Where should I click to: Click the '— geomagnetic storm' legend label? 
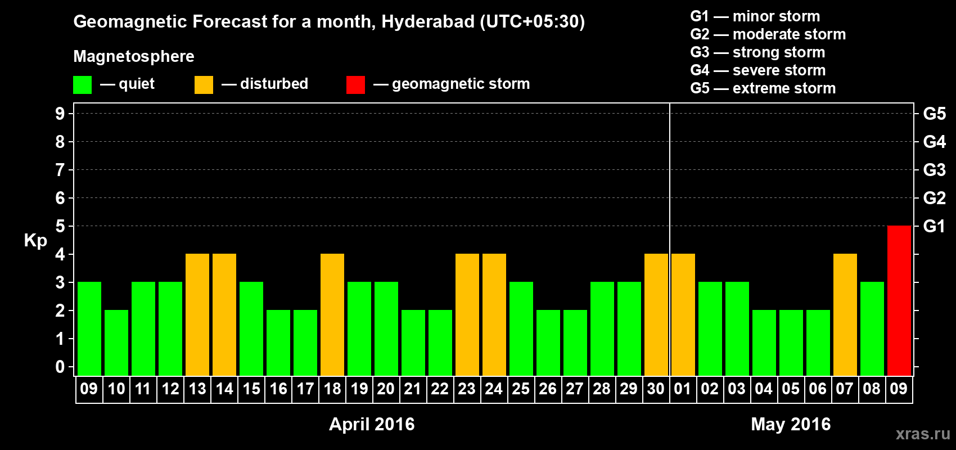coord(452,84)
